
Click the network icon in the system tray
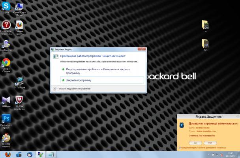click(217, 155)
